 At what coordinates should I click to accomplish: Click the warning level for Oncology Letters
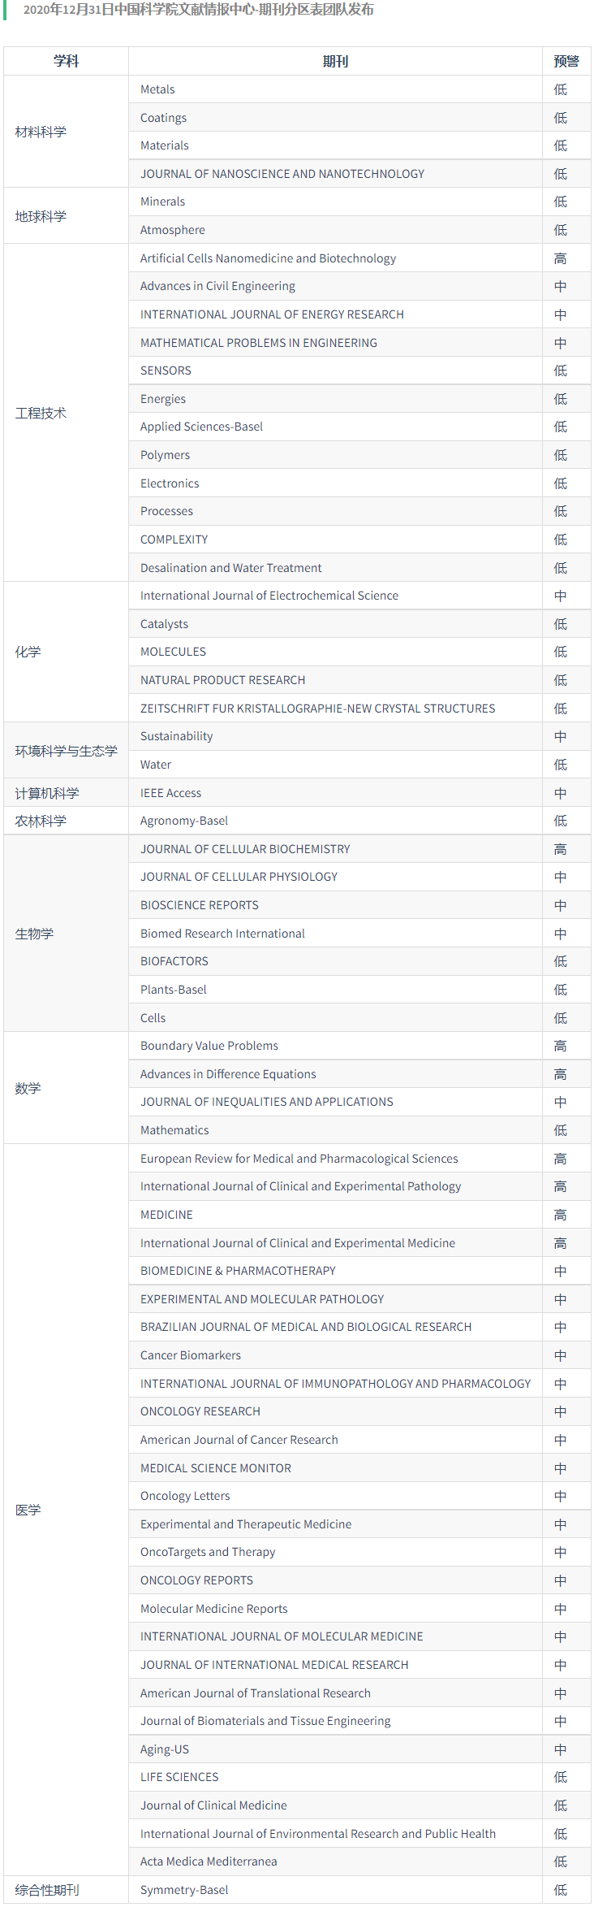(560, 1496)
